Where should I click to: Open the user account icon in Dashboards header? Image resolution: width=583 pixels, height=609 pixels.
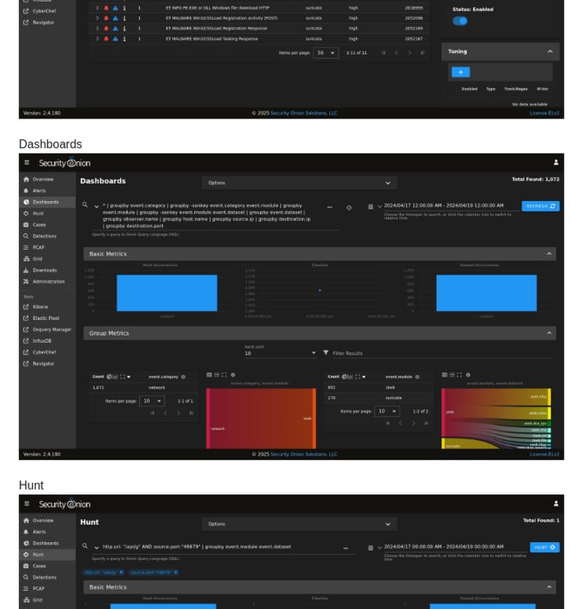[x=556, y=163]
